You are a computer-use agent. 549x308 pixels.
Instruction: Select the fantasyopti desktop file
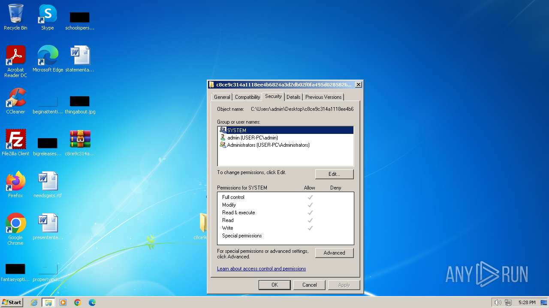pyautogui.click(x=15, y=273)
